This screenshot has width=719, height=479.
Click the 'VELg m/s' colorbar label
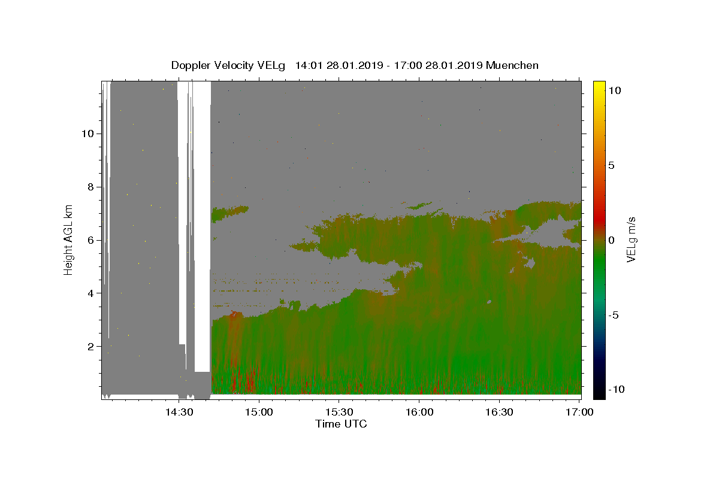[632, 240]
